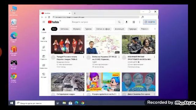The width and height of the screenshot is (196, 110).
Task: Click the icon right of the address bar
Action: 142,17
